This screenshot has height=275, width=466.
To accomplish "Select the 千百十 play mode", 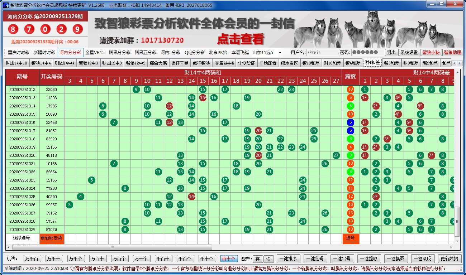I will click(163, 259).
